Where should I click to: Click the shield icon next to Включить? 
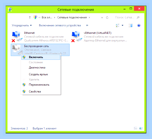[x=24, y=57]
